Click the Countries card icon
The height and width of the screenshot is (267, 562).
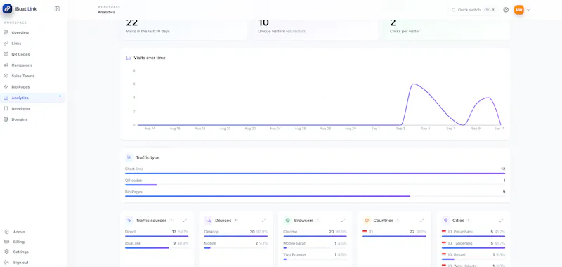click(x=367, y=220)
